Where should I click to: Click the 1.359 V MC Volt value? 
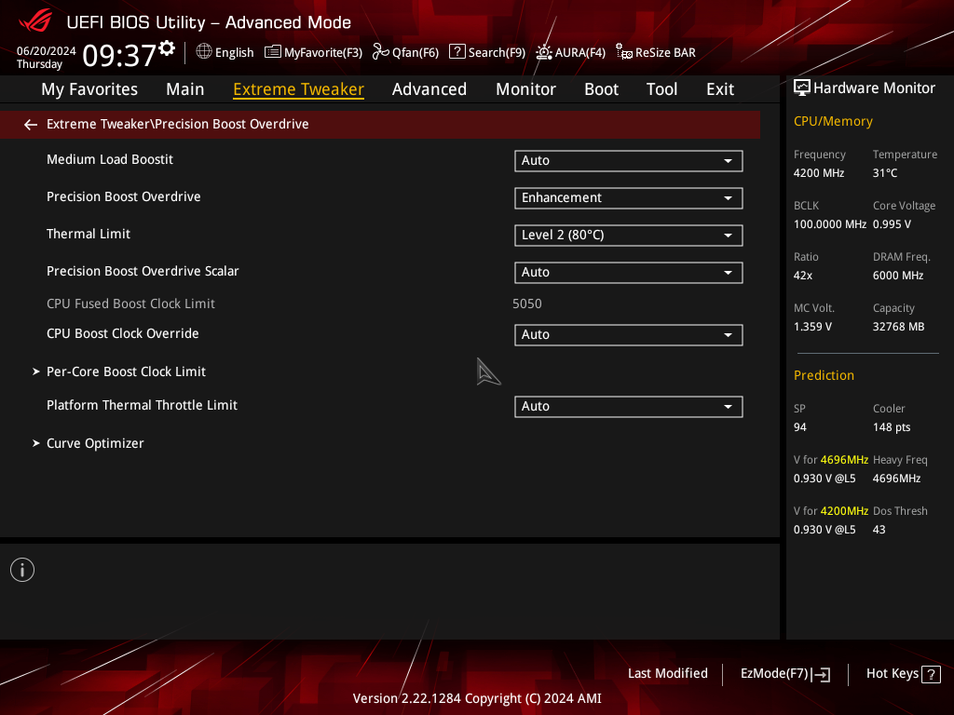[x=812, y=327]
